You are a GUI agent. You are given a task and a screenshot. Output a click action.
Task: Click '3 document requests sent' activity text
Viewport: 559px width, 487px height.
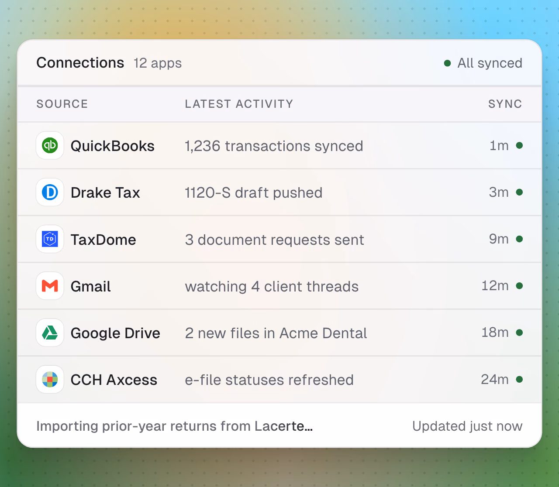274,240
